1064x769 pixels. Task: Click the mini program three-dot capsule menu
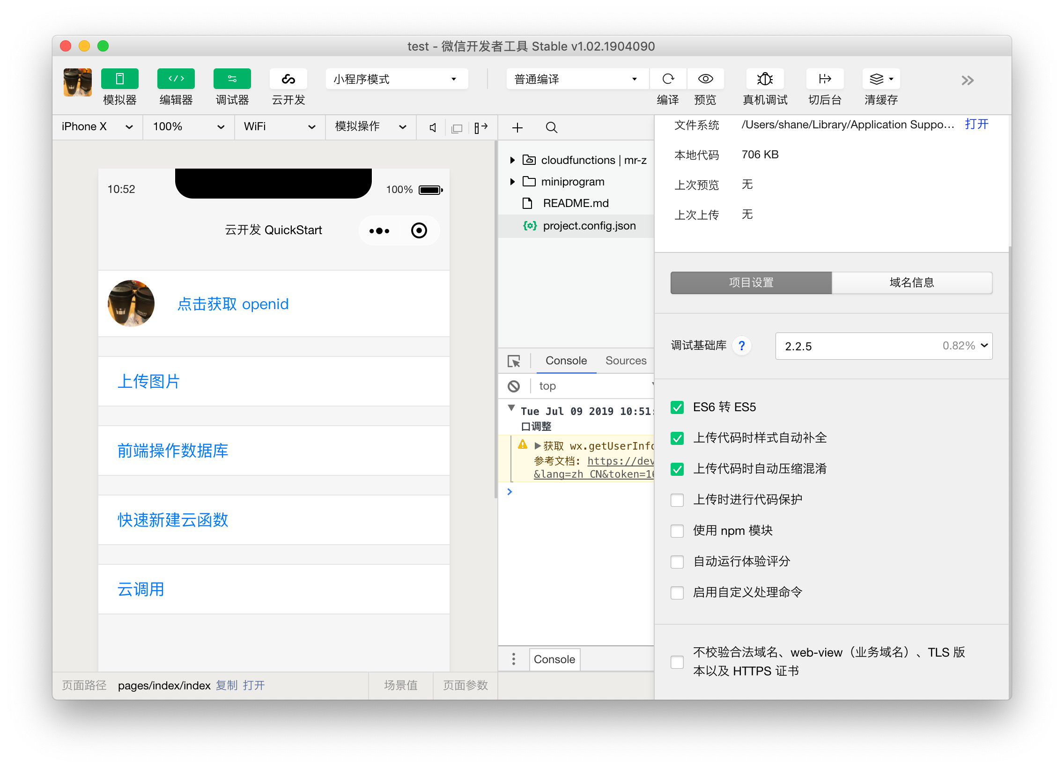point(379,230)
